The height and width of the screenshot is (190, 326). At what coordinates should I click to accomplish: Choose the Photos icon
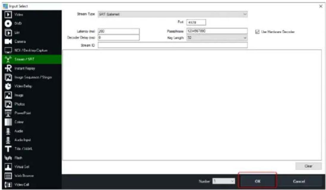8,104
